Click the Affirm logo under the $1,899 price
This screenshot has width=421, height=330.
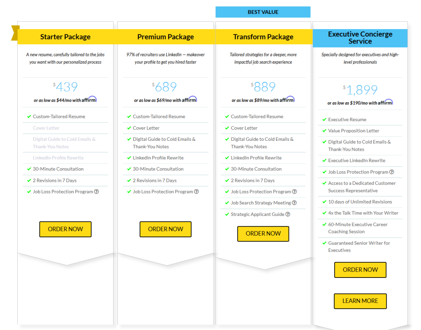point(385,102)
